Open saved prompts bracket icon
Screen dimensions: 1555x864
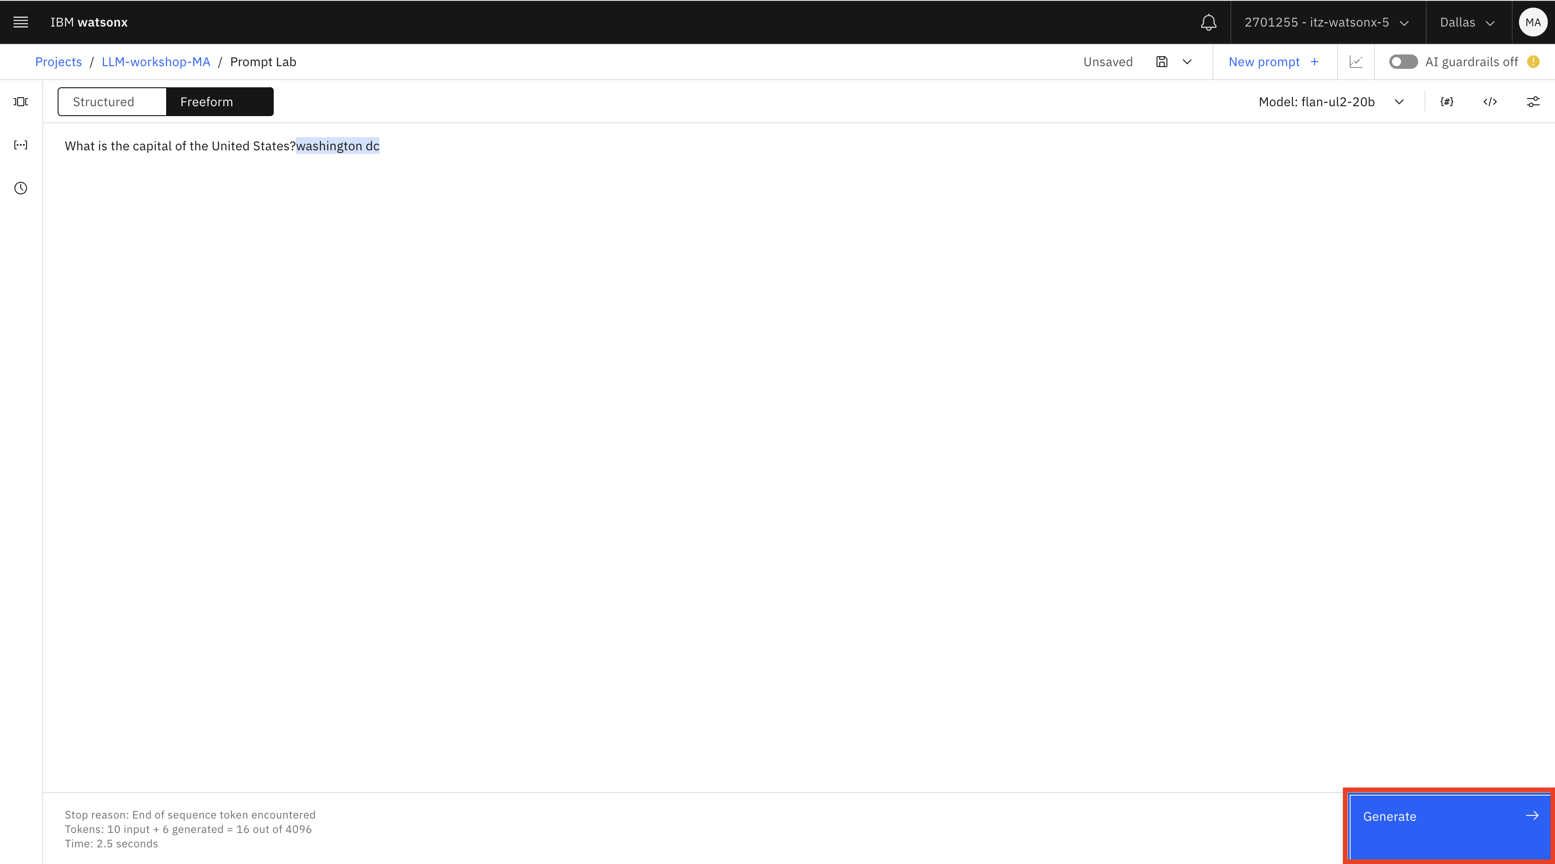tap(21, 145)
